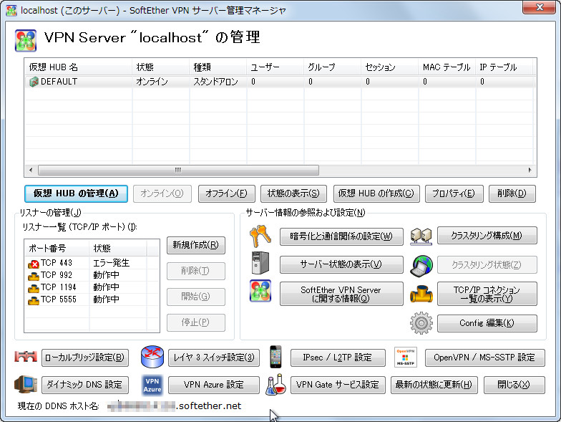Click the iPhone icon for IPsec settings
Viewport: 561px width, 422px height.
point(275,357)
